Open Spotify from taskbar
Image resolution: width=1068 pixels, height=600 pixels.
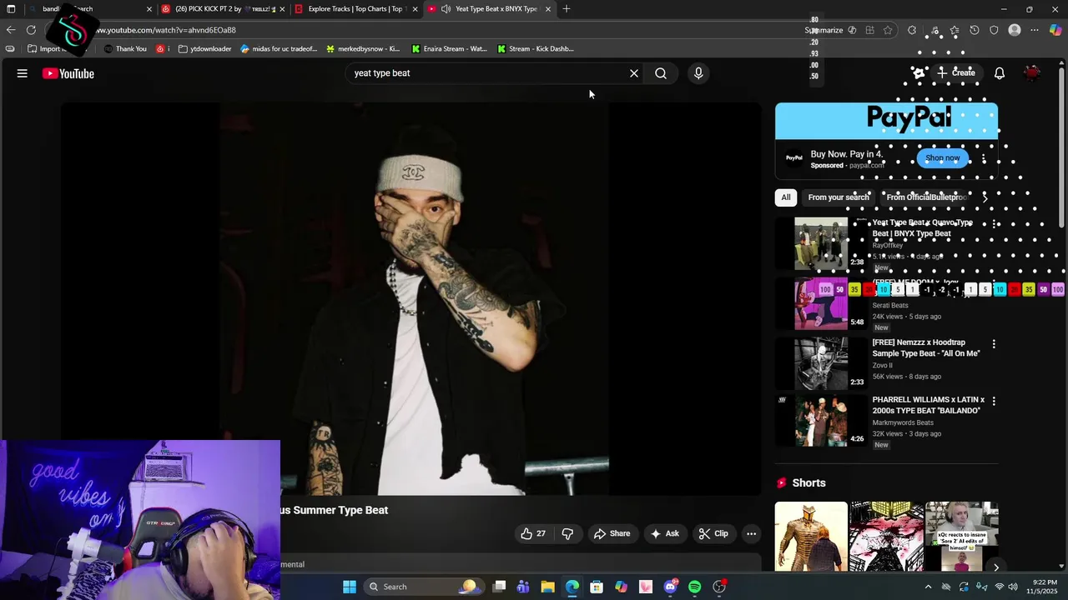coord(694,587)
